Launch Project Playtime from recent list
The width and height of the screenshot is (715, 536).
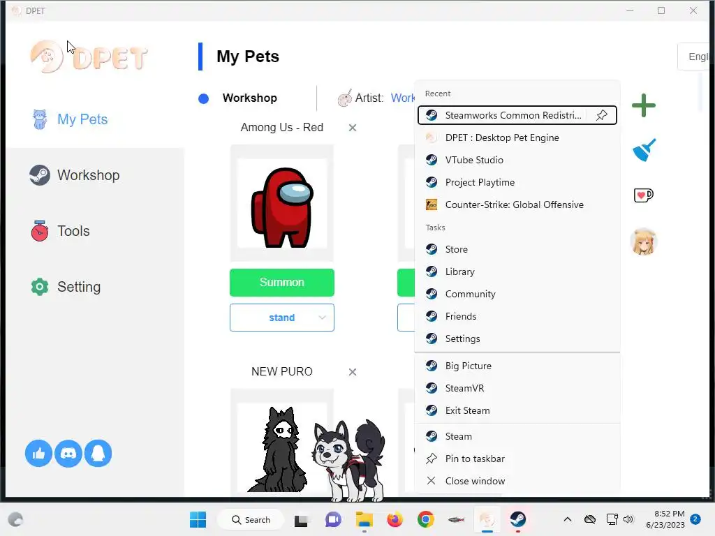coord(517,182)
